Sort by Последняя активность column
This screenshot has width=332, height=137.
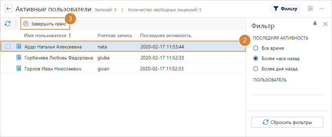165,35
